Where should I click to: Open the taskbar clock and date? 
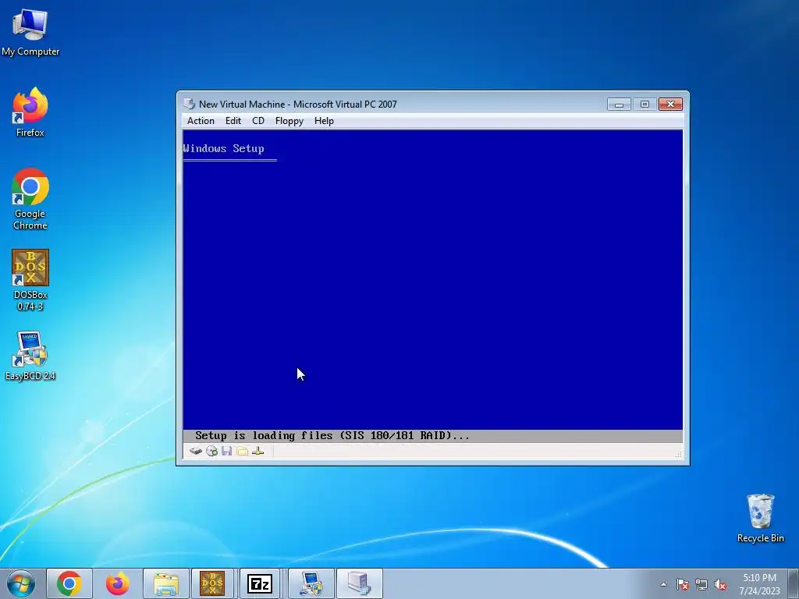[759, 584]
